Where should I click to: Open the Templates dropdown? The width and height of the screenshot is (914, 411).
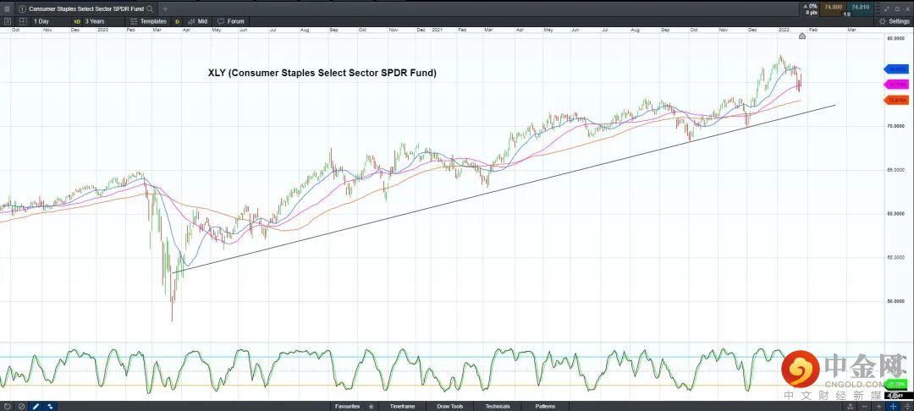(150, 20)
